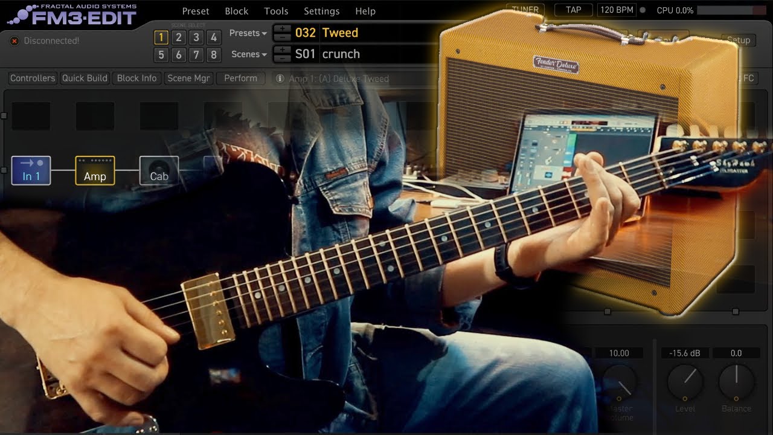The image size is (773, 435).
Task: Click the 0.0 balance value
Action: click(x=736, y=353)
